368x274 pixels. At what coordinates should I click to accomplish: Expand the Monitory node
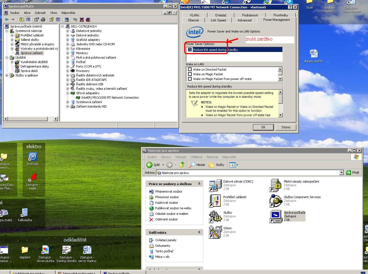click(x=67, y=53)
